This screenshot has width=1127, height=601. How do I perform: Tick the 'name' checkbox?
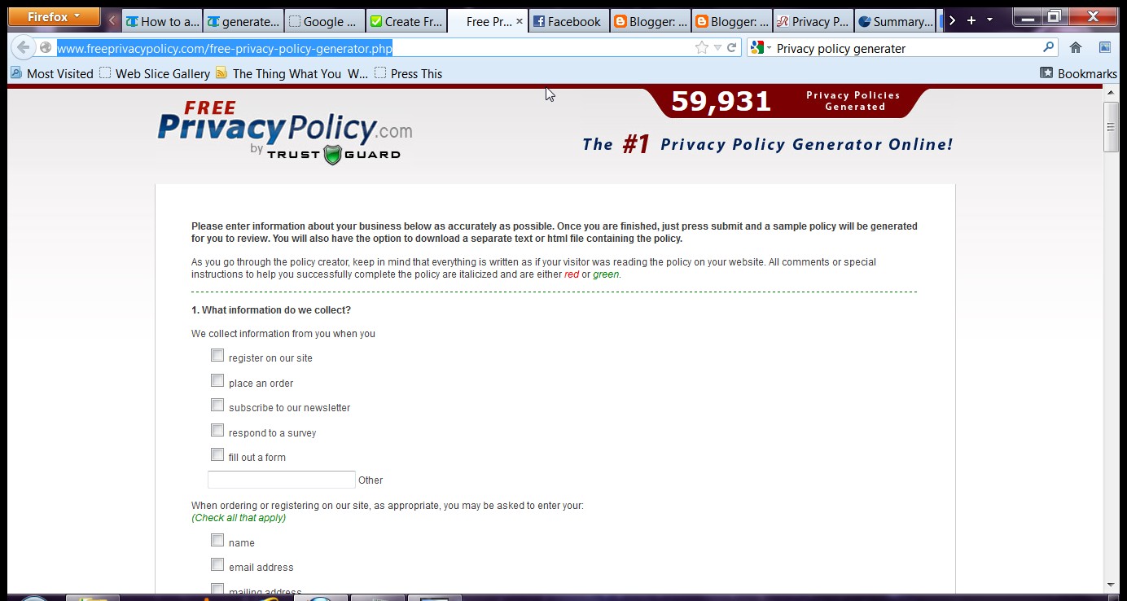(x=217, y=540)
